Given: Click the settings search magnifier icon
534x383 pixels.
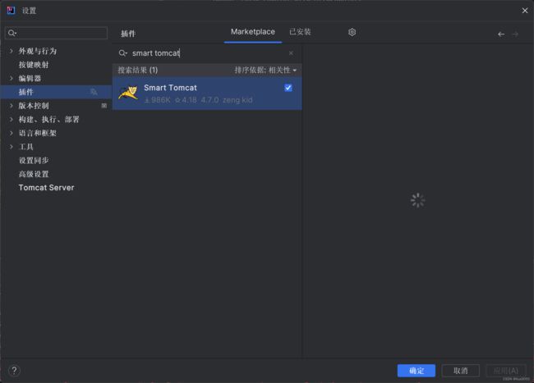Looking at the screenshot, I should [12, 33].
